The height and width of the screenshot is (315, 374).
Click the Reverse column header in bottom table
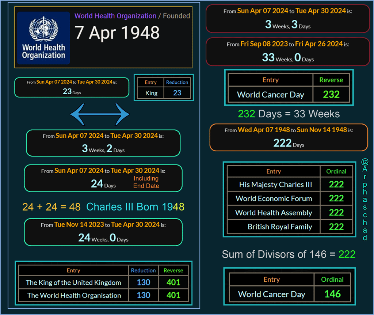(x=173, y=270)
